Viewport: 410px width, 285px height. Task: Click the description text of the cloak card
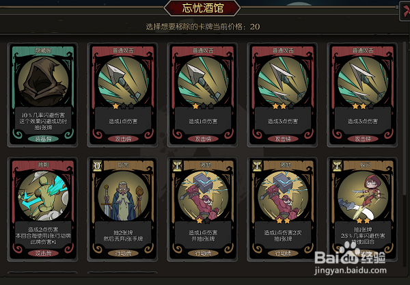43,121
